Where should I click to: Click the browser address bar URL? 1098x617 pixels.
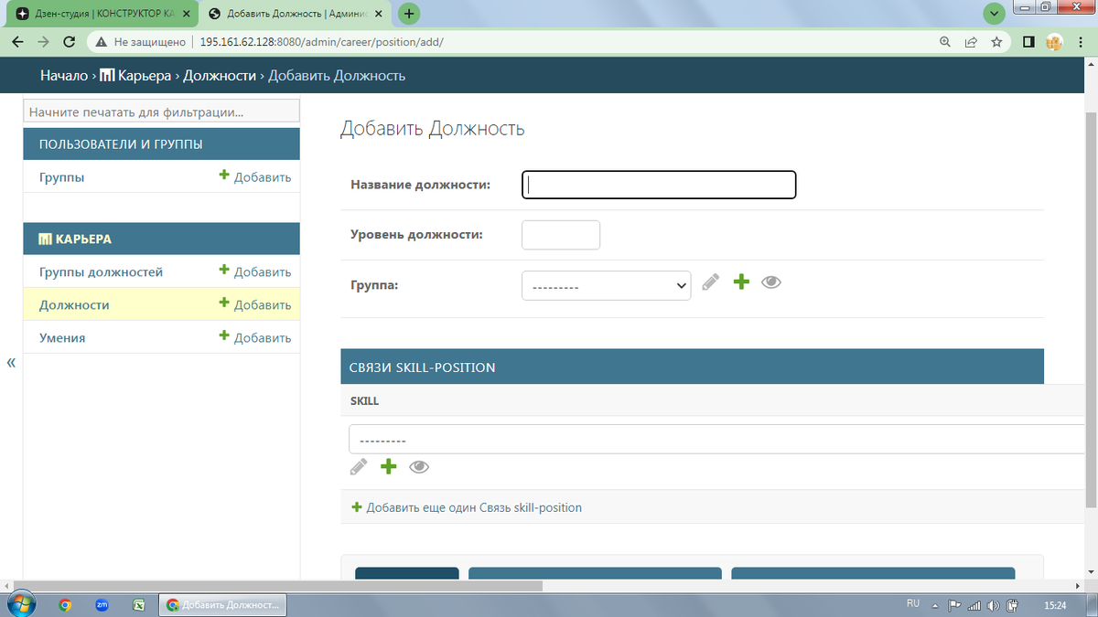[x=321, y=42]
